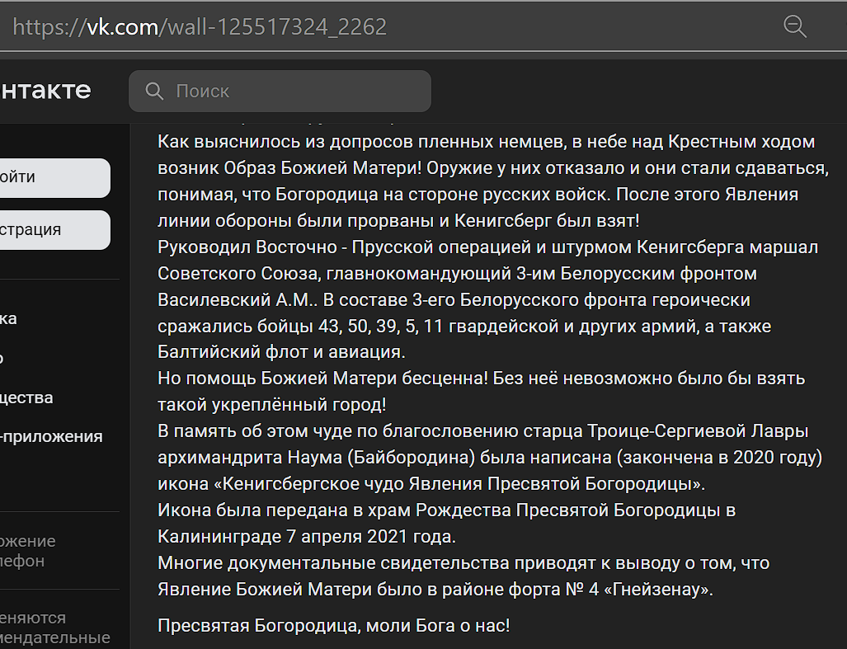
Task: Open the Сообщества sidebar item
Action: point(26,397)
